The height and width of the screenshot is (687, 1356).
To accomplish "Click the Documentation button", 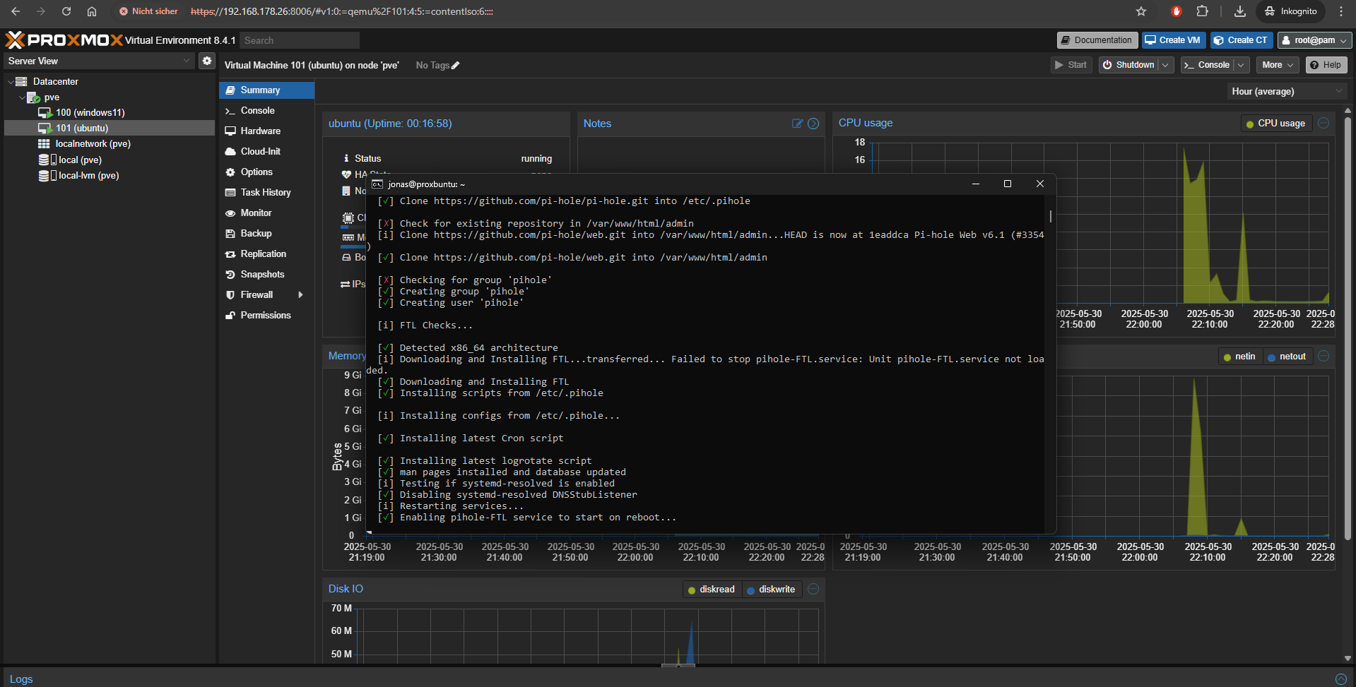I will [1097, 40].
